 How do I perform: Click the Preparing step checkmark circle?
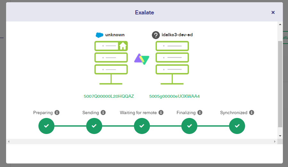46,126
